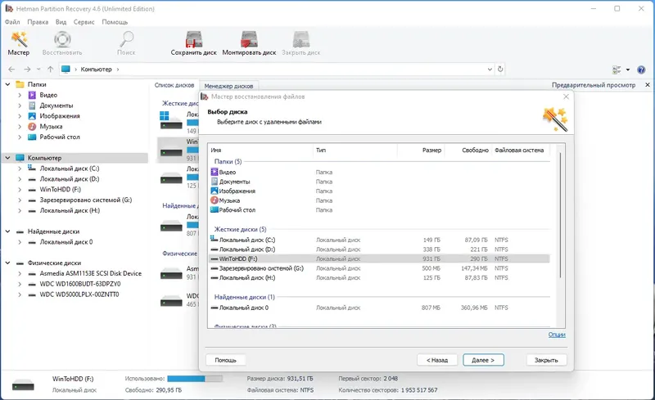Open the Помощь menu

click(115, 22)
